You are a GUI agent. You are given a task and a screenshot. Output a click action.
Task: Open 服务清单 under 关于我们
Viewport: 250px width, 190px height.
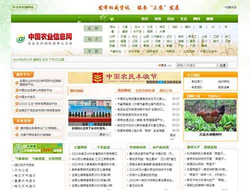(x=223, y=87)
